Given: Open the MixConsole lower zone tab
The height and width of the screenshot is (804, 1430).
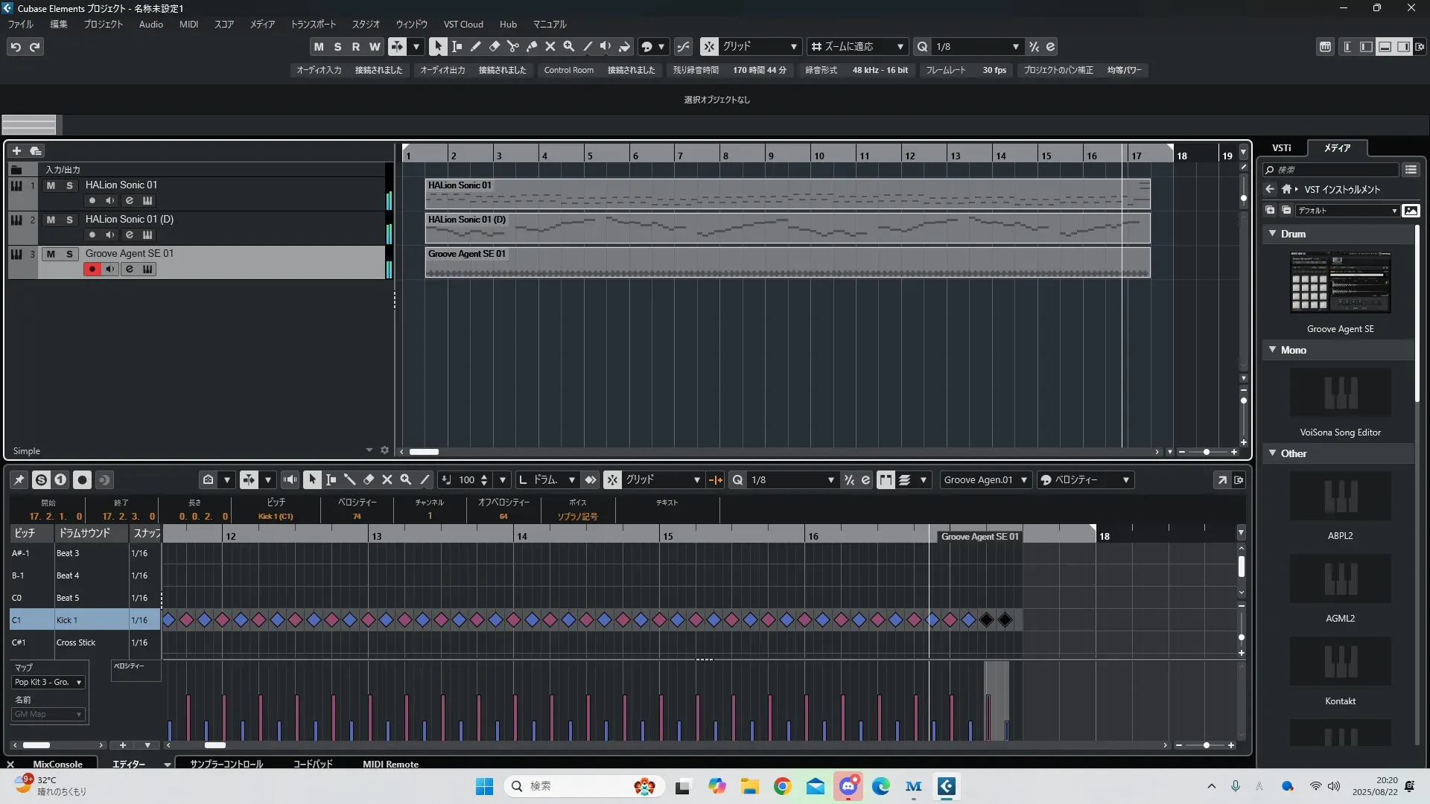Looking at the screenshot, I should click(x=57, y=764).
